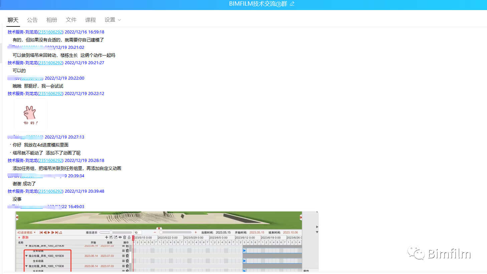Open the 课程 tab
The image size is (487, 274).
[91, 20]
